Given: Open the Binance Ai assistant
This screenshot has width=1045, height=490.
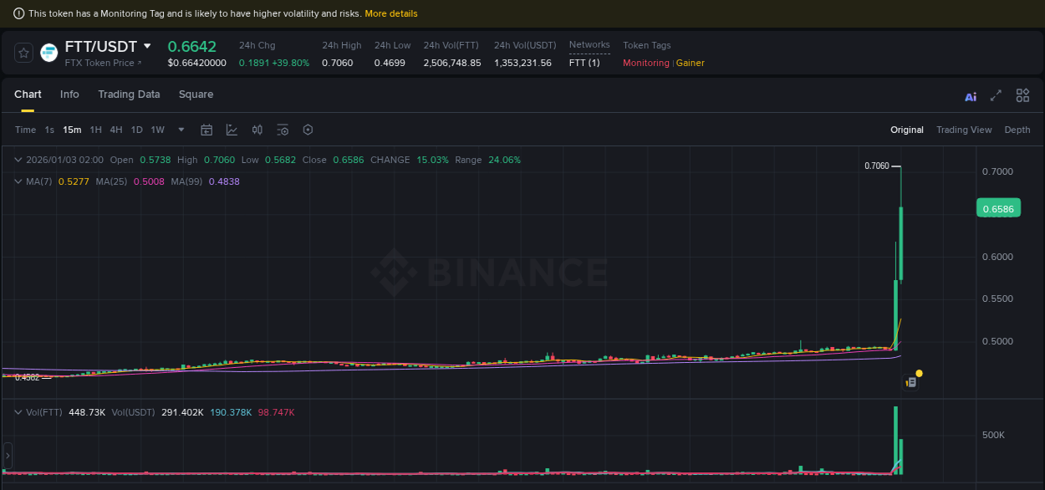Looking at the screenshot, I should point(970,95).
